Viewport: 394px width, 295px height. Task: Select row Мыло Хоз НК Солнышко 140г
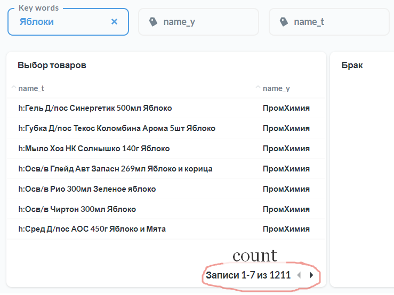tap(166, 149)
